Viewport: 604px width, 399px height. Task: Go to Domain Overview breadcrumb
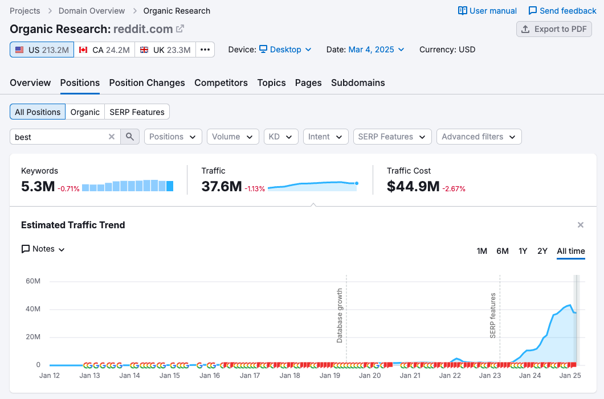(x=92, y=11)
